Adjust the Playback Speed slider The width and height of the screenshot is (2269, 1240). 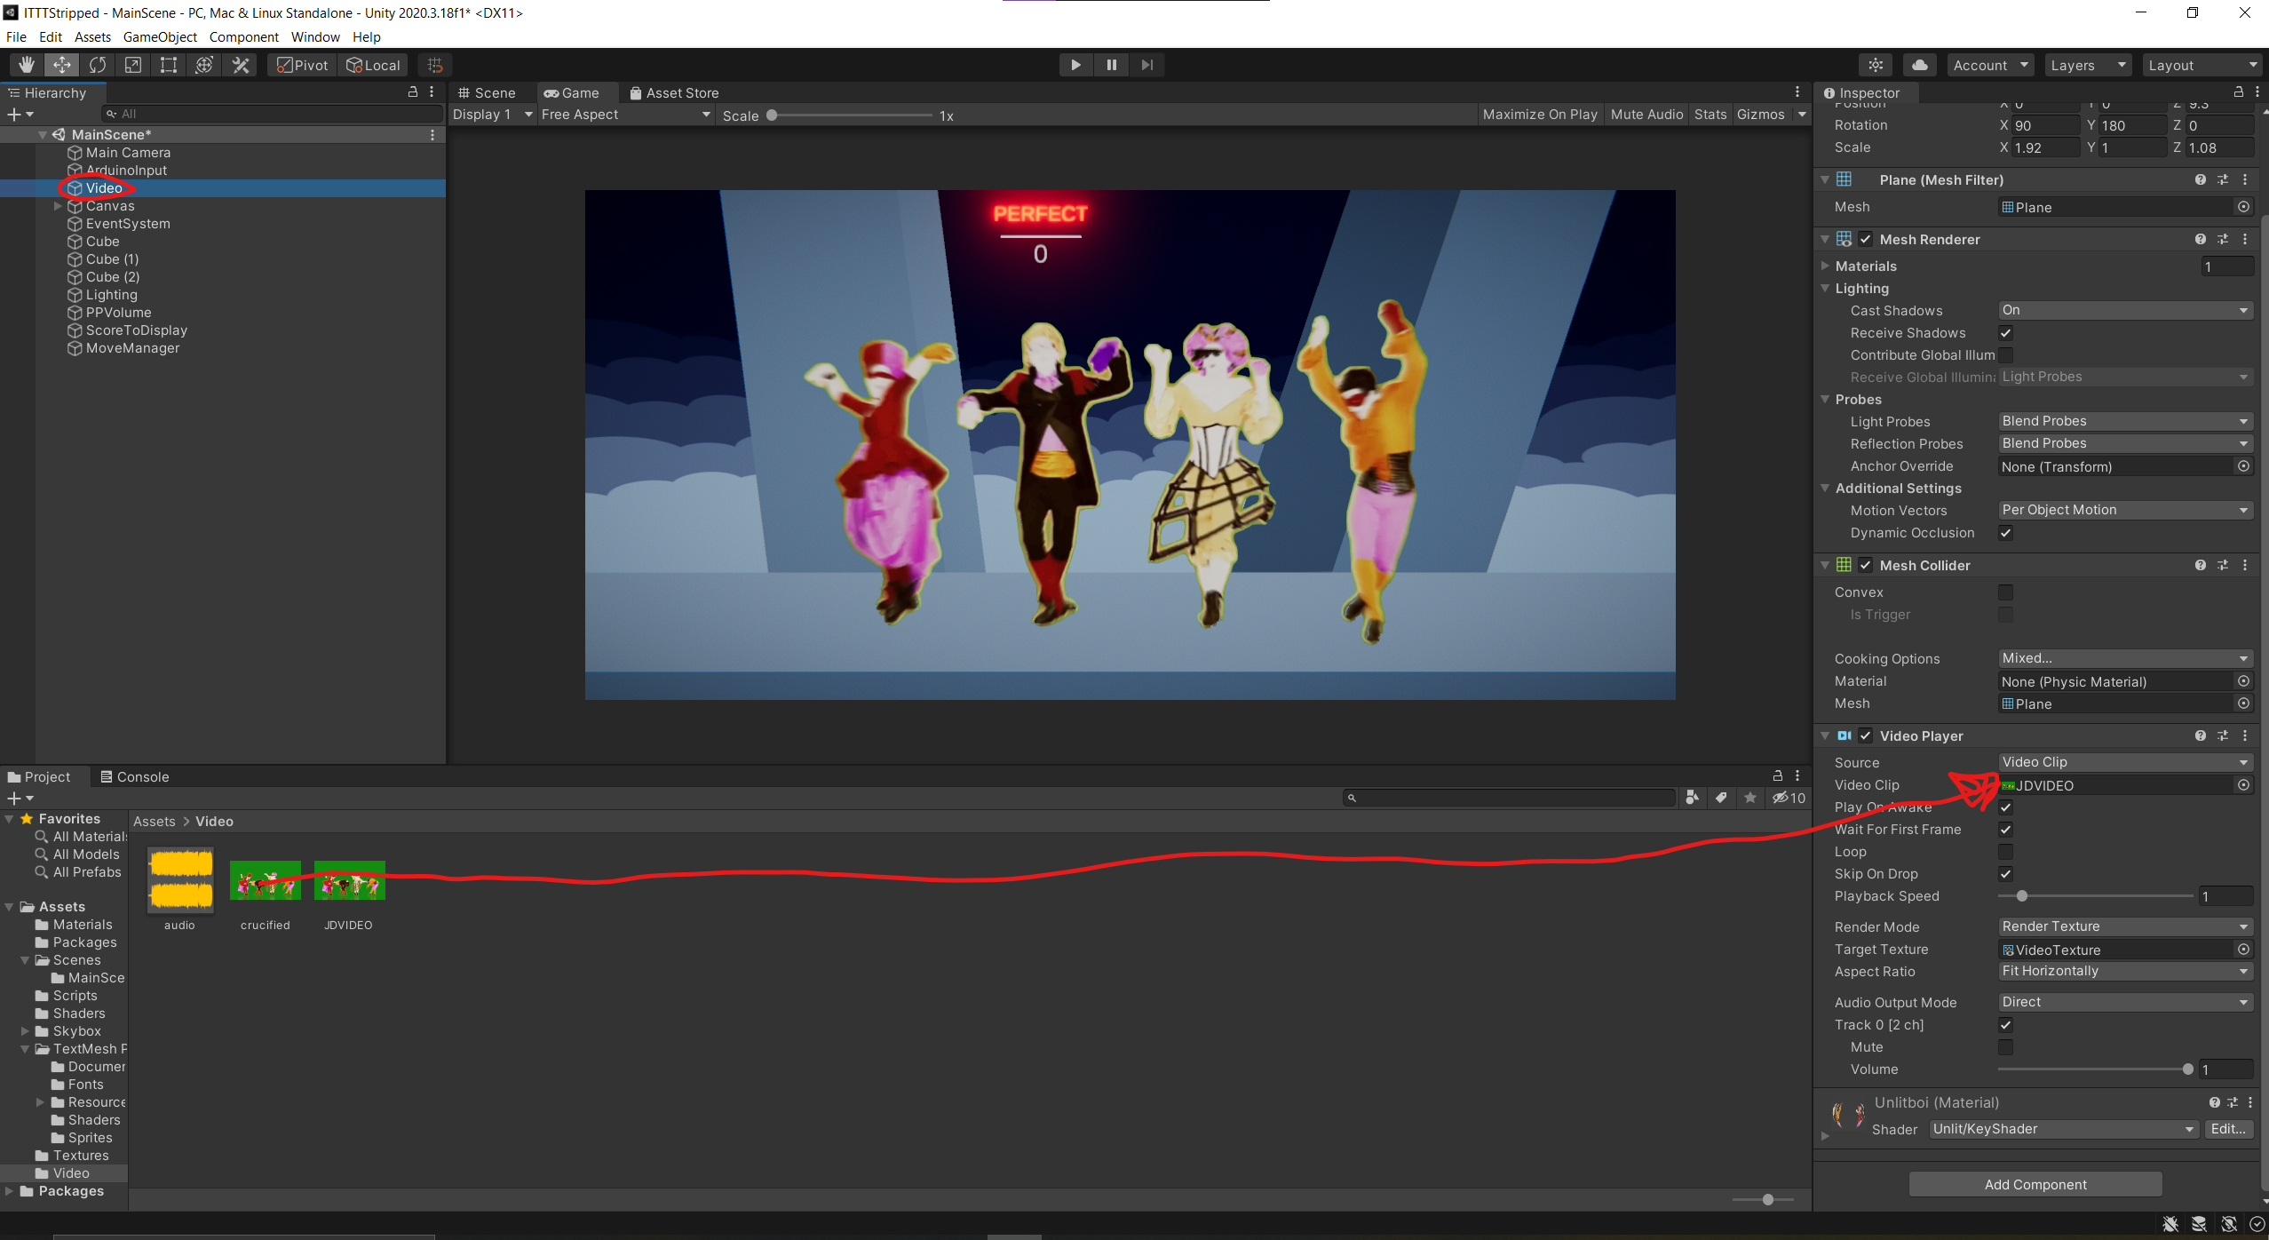(2022, 896)
